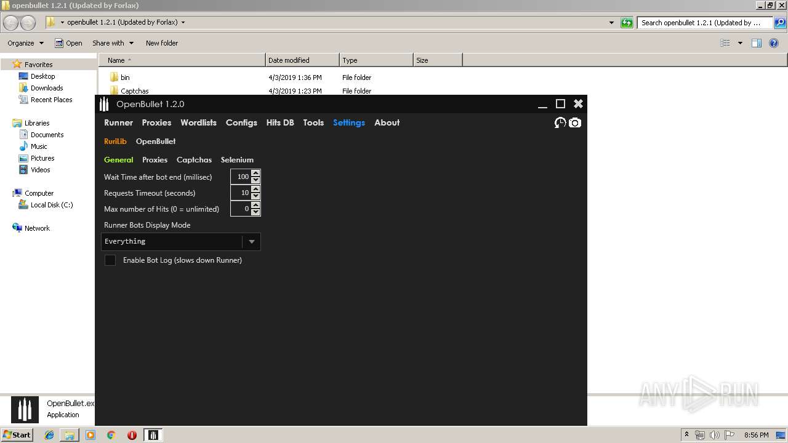Image resolution: width=788 pixels, height=443 pixels.
Task: Switch to the Tools tab
Action: [x=313, y=122]
